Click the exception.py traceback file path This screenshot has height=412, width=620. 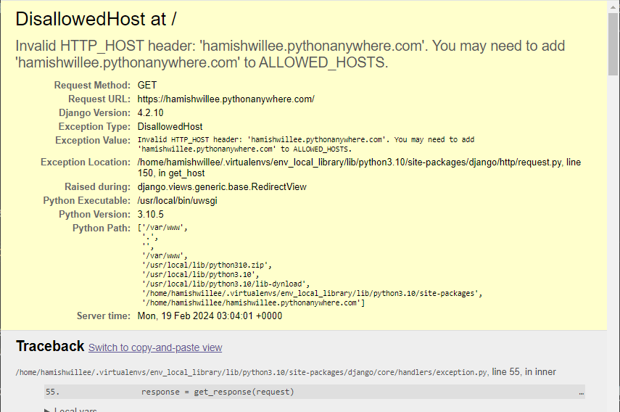(x=251, y=372)
